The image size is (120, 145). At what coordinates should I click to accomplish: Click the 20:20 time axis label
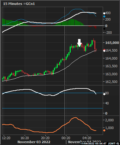(x=45, y=138)
